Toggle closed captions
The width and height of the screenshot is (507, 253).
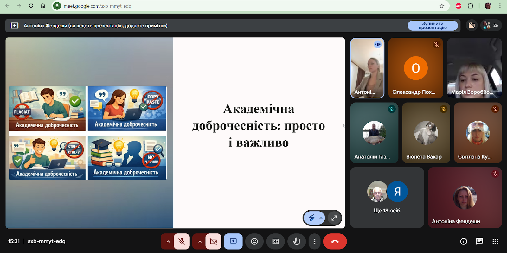pyautogui.click(x=275, y=241)
